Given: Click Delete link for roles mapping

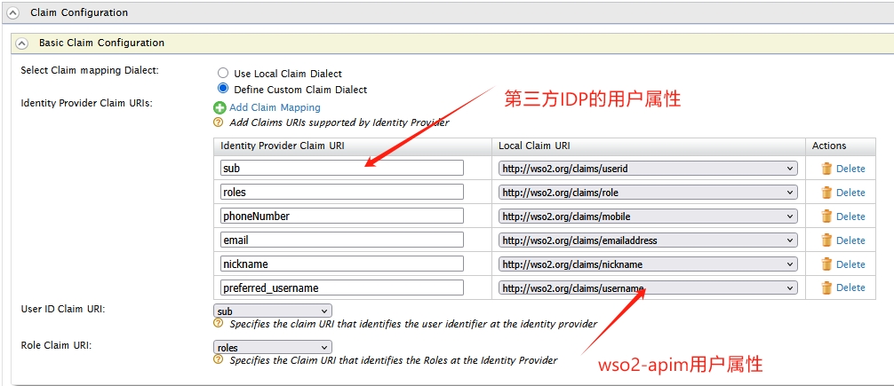Looking at the screenshot, I should (850, 193).
